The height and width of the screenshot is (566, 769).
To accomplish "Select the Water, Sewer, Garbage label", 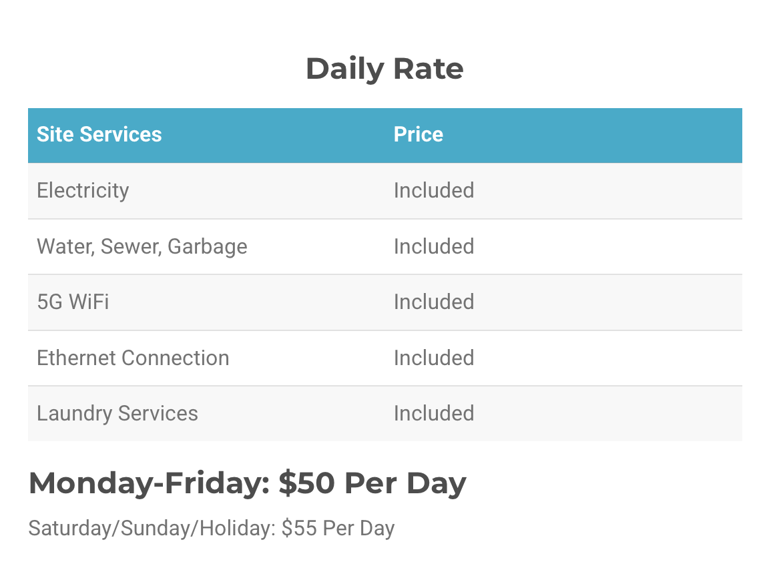I will click(142, 246).
